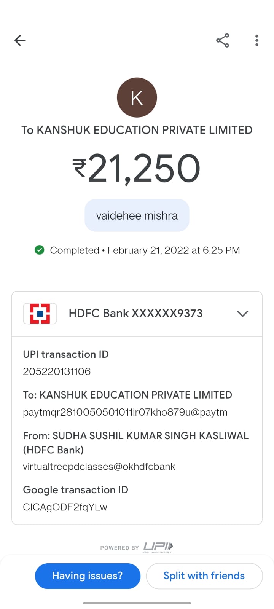Screen dimensions: 274x609
Task: Tap HDFC Bank XXXXXX9373 account row
Action: coord(135,314)
